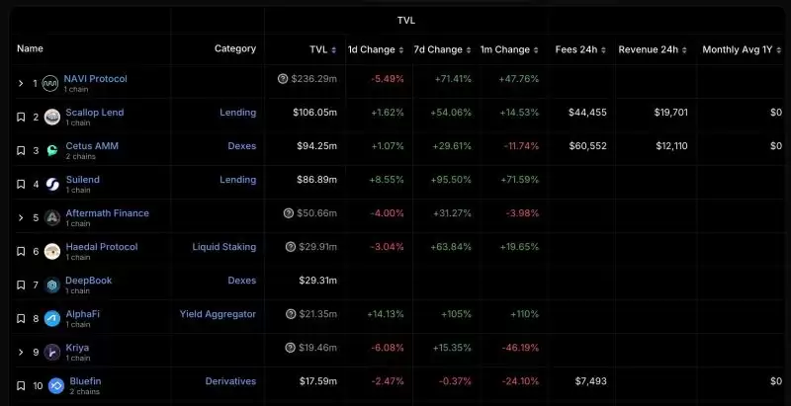This screenshot has width=791, height=406.
Task: Click info icon next to $21.35m TVL
Action: 291,314
